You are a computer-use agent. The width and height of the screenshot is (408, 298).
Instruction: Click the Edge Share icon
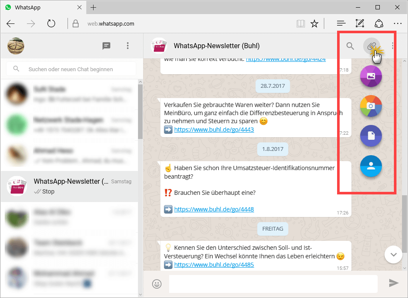(x=379, y=23)
